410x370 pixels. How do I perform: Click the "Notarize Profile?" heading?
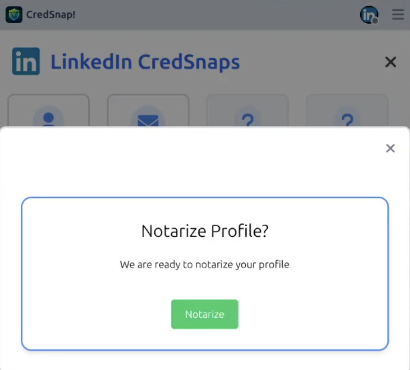pyautogui.click(x=205, y=231)
